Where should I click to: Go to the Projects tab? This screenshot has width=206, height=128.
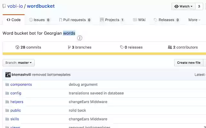[112, 20]
